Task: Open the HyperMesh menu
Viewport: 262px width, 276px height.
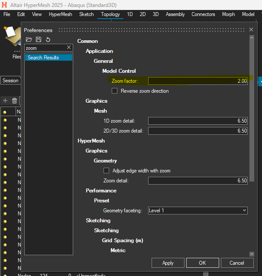Action: [60, 14]
